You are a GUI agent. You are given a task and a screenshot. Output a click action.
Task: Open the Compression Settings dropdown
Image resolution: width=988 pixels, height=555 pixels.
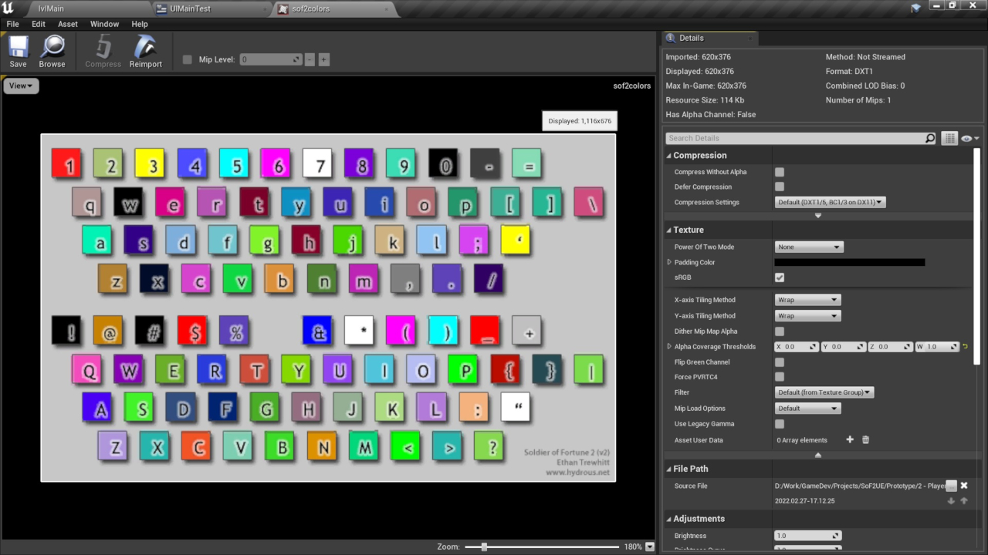click(830, 202)
